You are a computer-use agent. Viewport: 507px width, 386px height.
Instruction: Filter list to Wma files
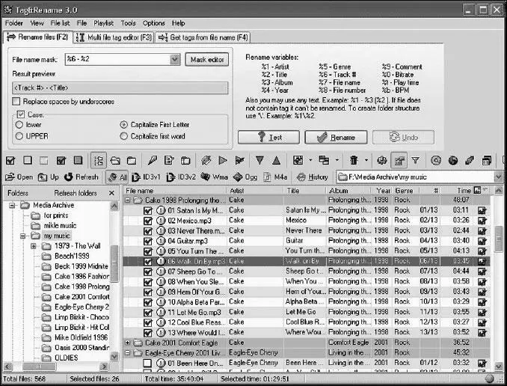[x=214, y=177]
